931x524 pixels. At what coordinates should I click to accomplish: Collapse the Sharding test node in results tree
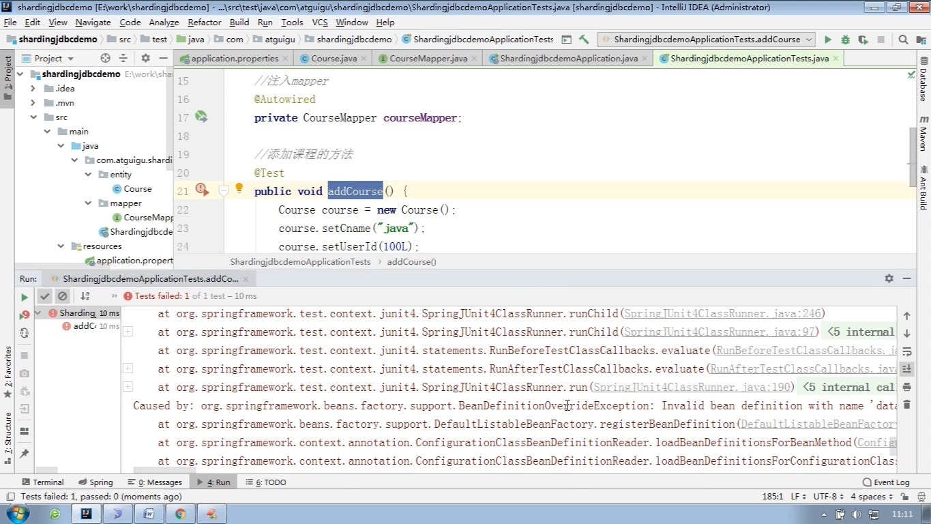tap(40, 312)
